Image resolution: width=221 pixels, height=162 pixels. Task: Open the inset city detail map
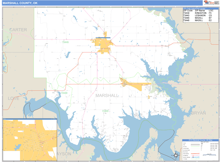coord(29,140)
